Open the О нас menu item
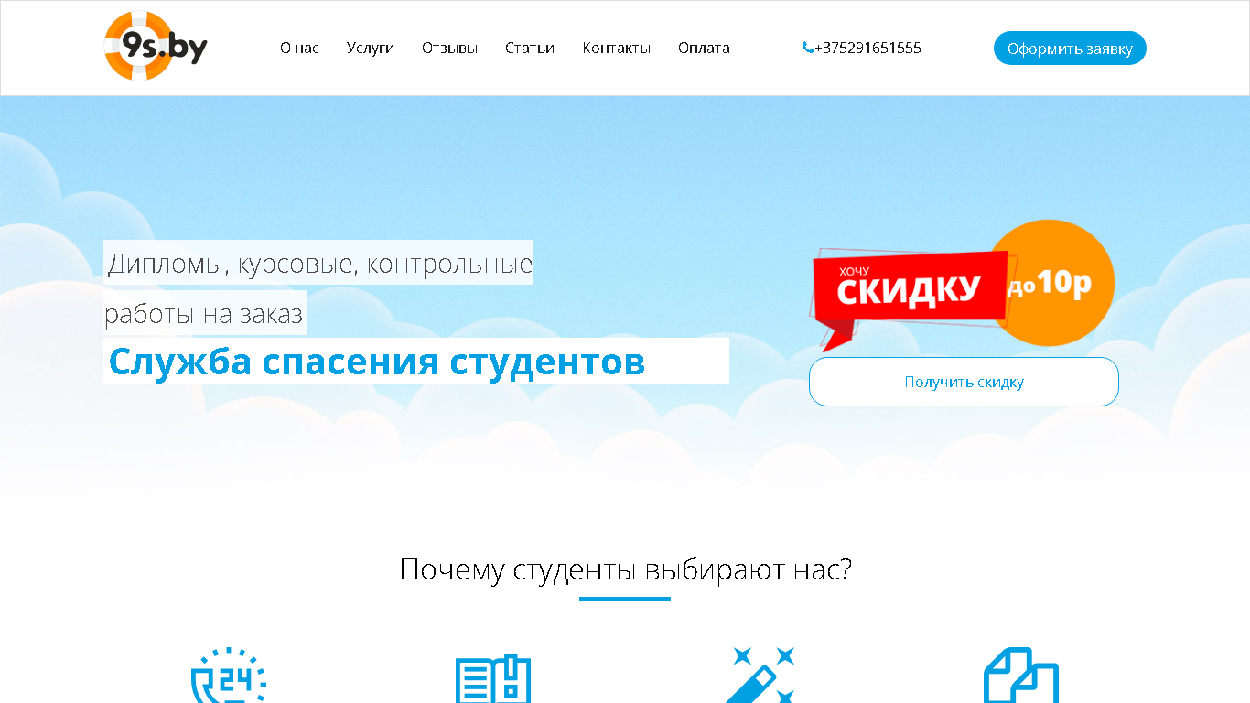 [299, 48]
